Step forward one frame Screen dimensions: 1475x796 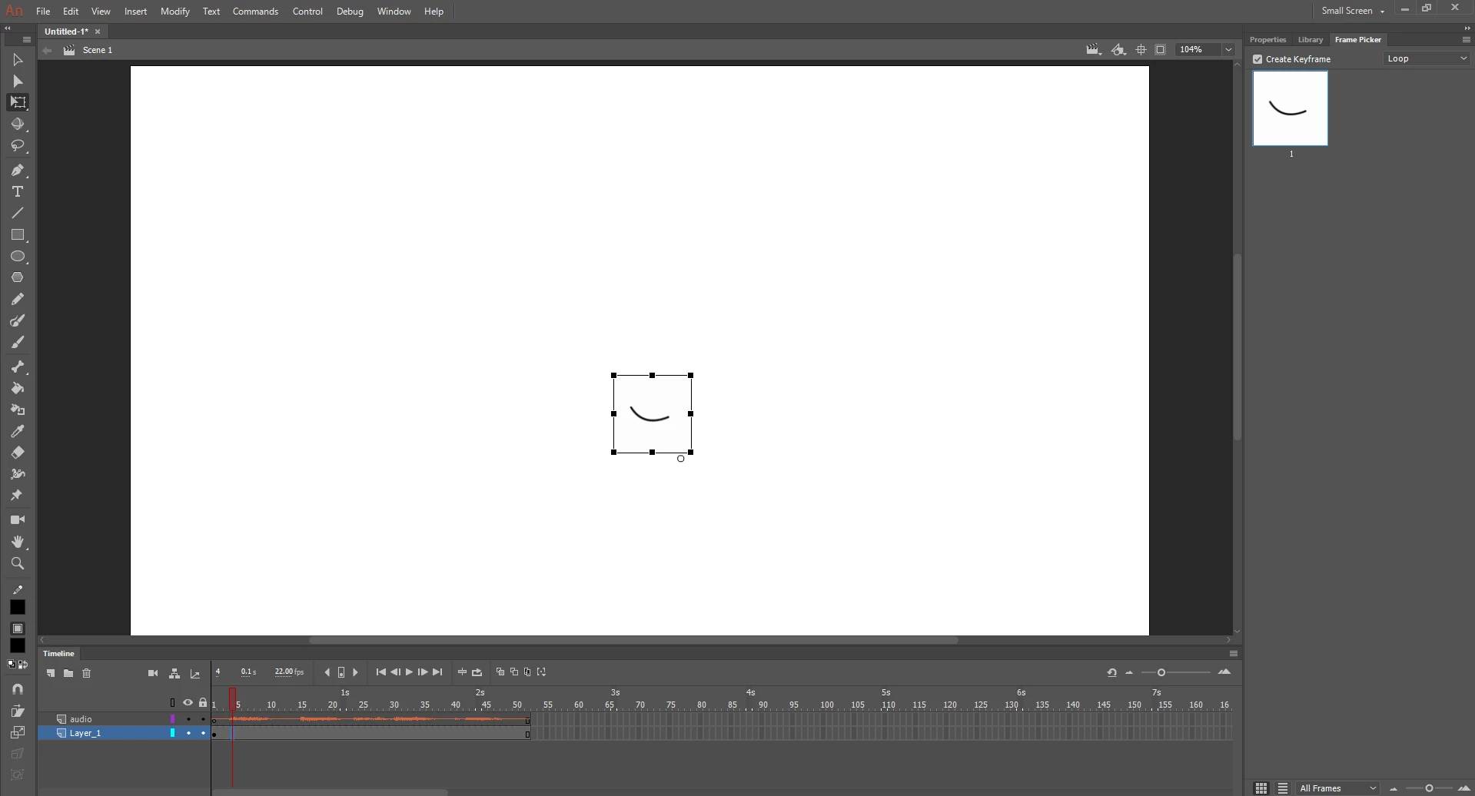[x=423, y=672]
